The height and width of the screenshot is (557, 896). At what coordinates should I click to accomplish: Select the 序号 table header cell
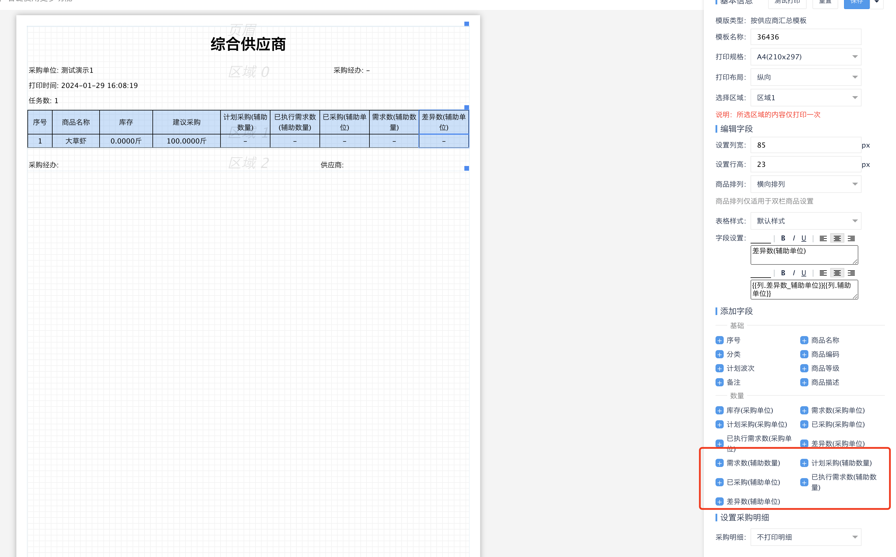[40, 122]
